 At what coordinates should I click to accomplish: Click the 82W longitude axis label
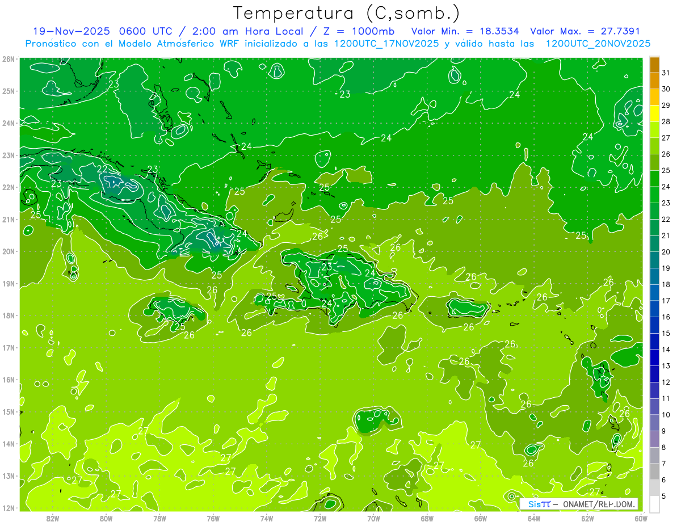click(x=53, y=517)
